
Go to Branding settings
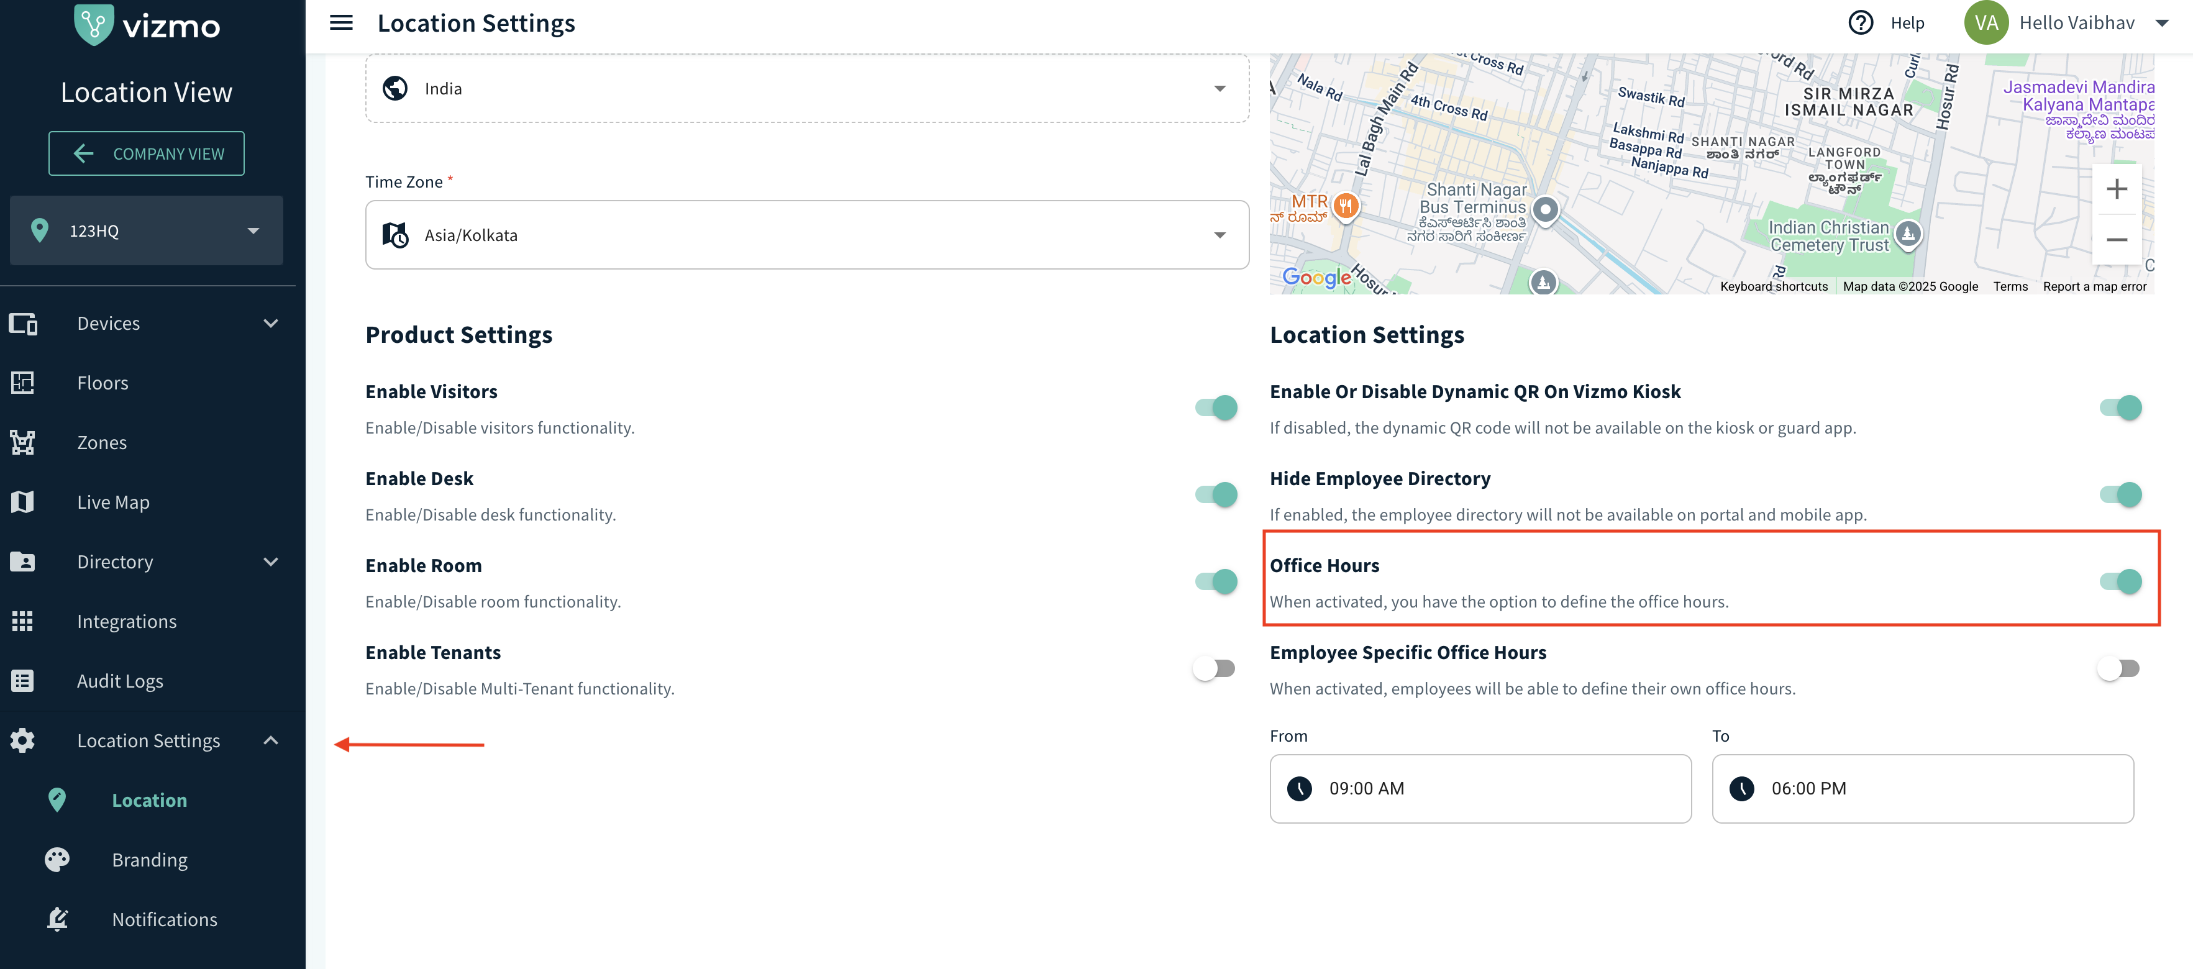coord(149,860)
